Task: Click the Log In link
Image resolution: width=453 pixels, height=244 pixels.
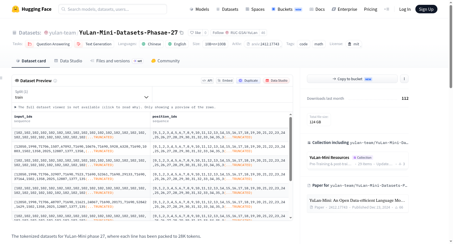Action: point(405,9)
